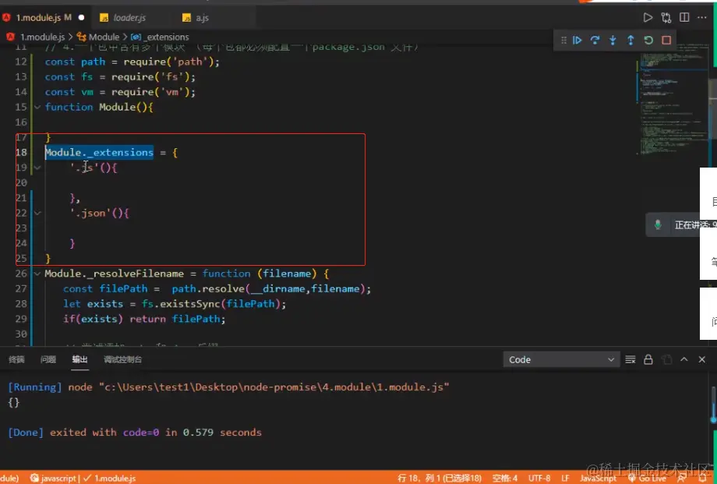This screenshot has width=717, height=484.
Task: Close the bottom output panel
Action: pos(702,359)
